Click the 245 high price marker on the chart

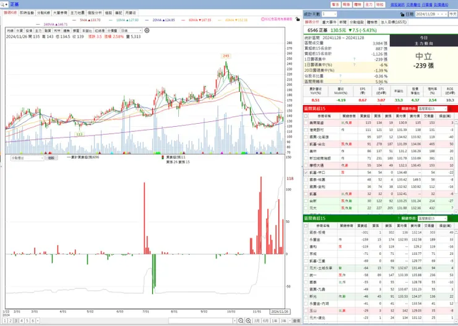(x=226, y=56)
